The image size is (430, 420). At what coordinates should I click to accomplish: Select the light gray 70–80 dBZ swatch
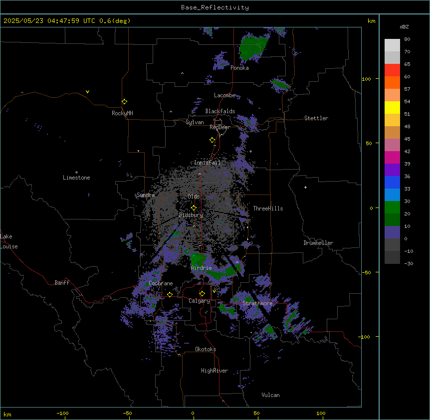coord(392,45)
